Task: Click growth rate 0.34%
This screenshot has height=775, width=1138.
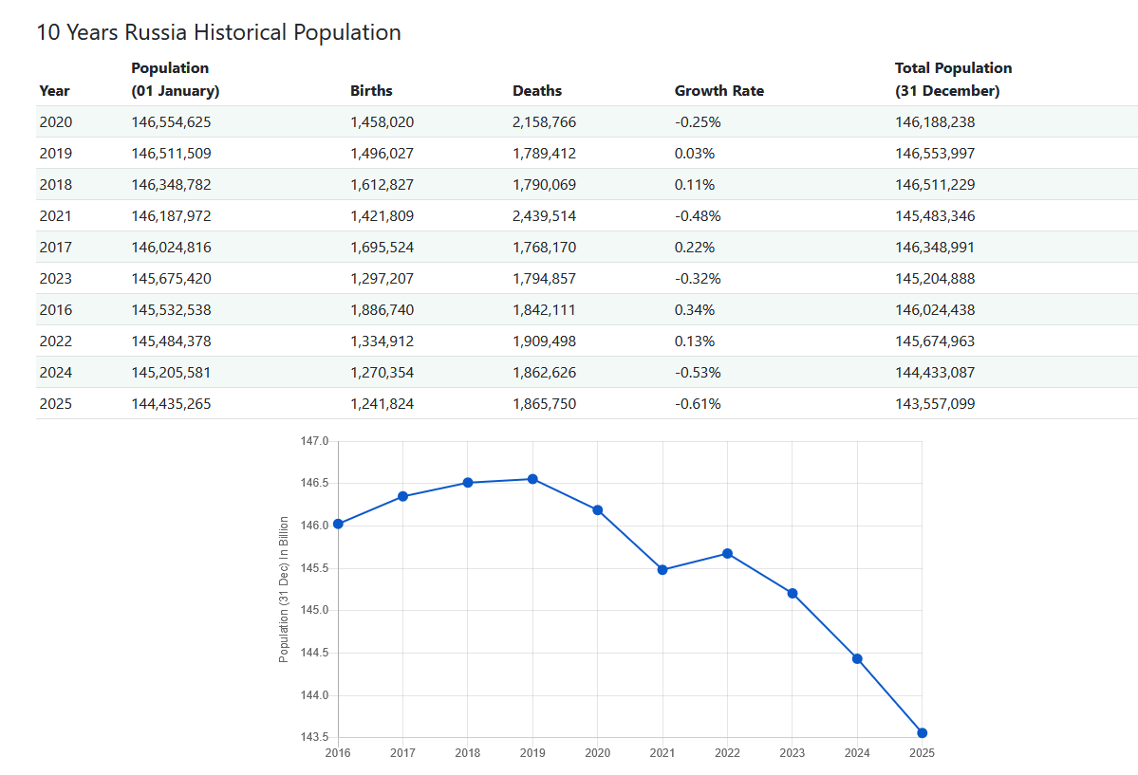Action: pyautogui.click(x=695, y=309)
